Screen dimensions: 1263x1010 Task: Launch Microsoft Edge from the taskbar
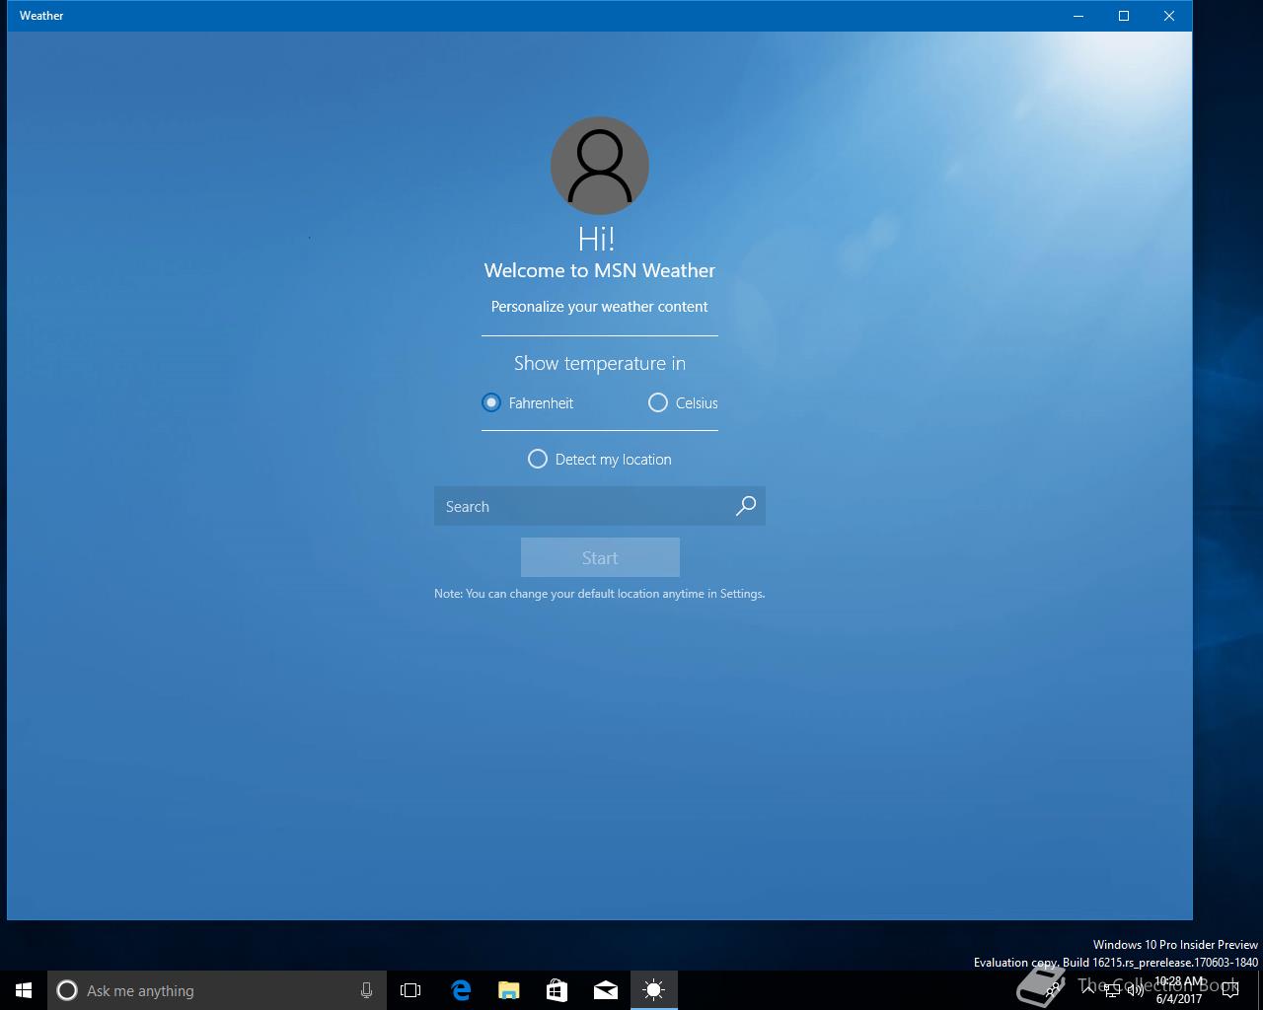pos(461,990)
